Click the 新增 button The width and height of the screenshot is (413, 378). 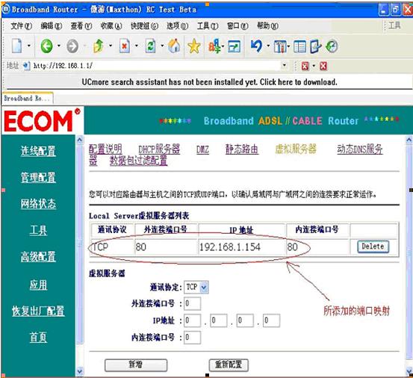point(136,365)
